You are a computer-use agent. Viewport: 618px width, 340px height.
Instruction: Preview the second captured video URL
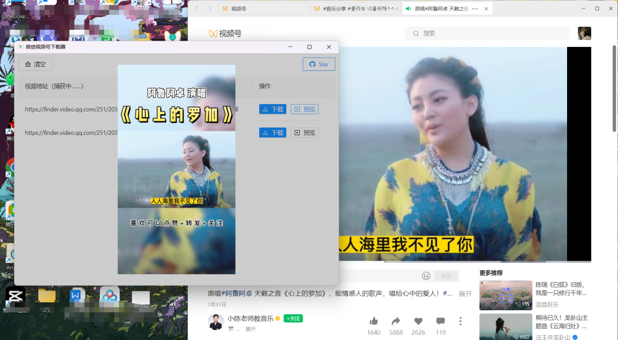(x=304, y=133)
